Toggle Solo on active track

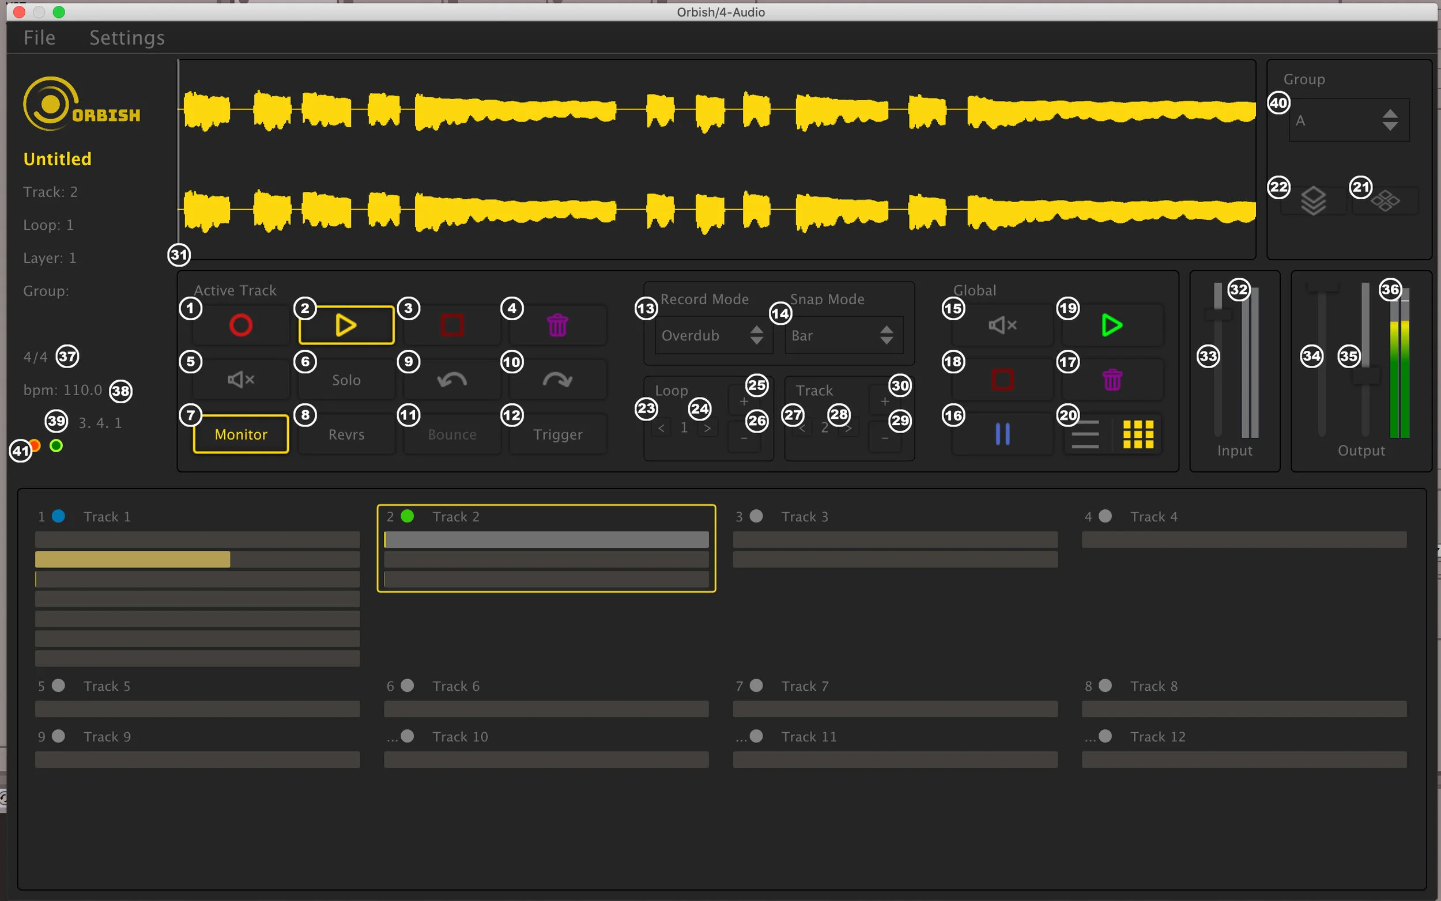click(346, 380)
